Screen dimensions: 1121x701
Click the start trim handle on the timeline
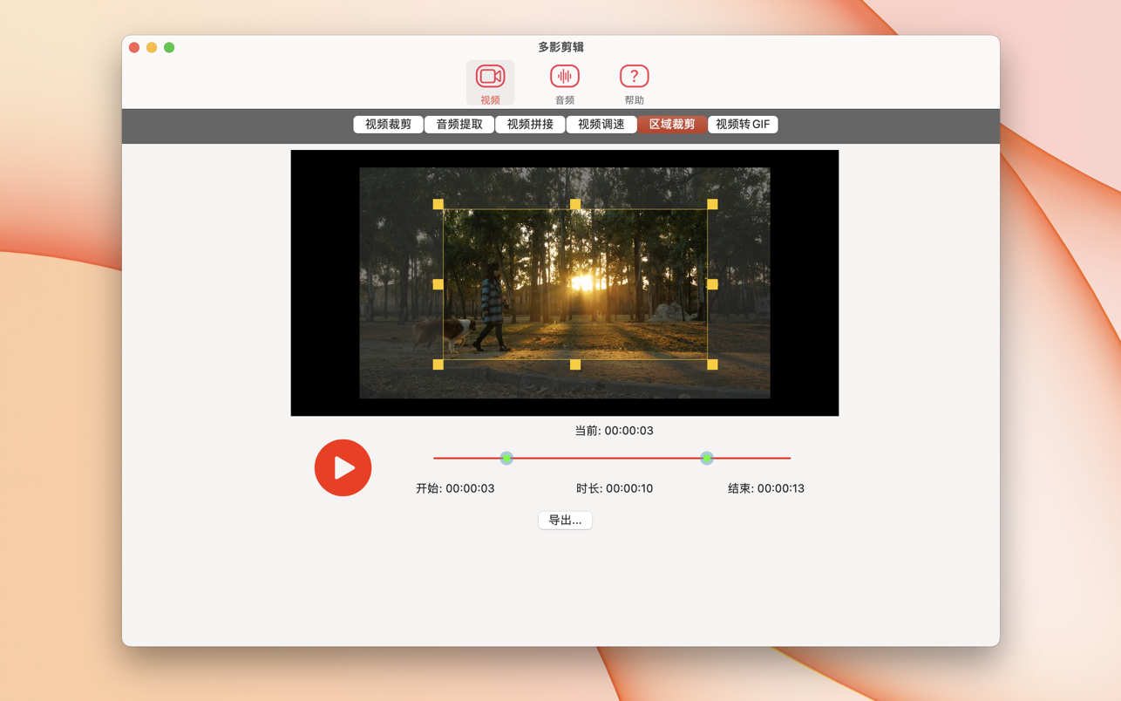pyautogui.click(x=506, y=458)
